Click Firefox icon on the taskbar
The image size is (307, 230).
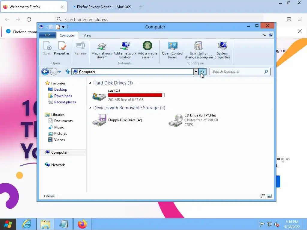82,224
